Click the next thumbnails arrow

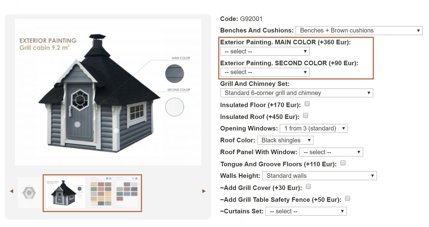[204, 191]
